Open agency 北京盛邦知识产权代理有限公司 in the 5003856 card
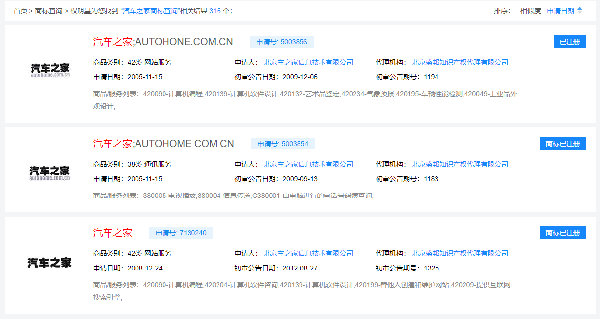Viewport: 600px width, 319px height. (x=460, y=62)
